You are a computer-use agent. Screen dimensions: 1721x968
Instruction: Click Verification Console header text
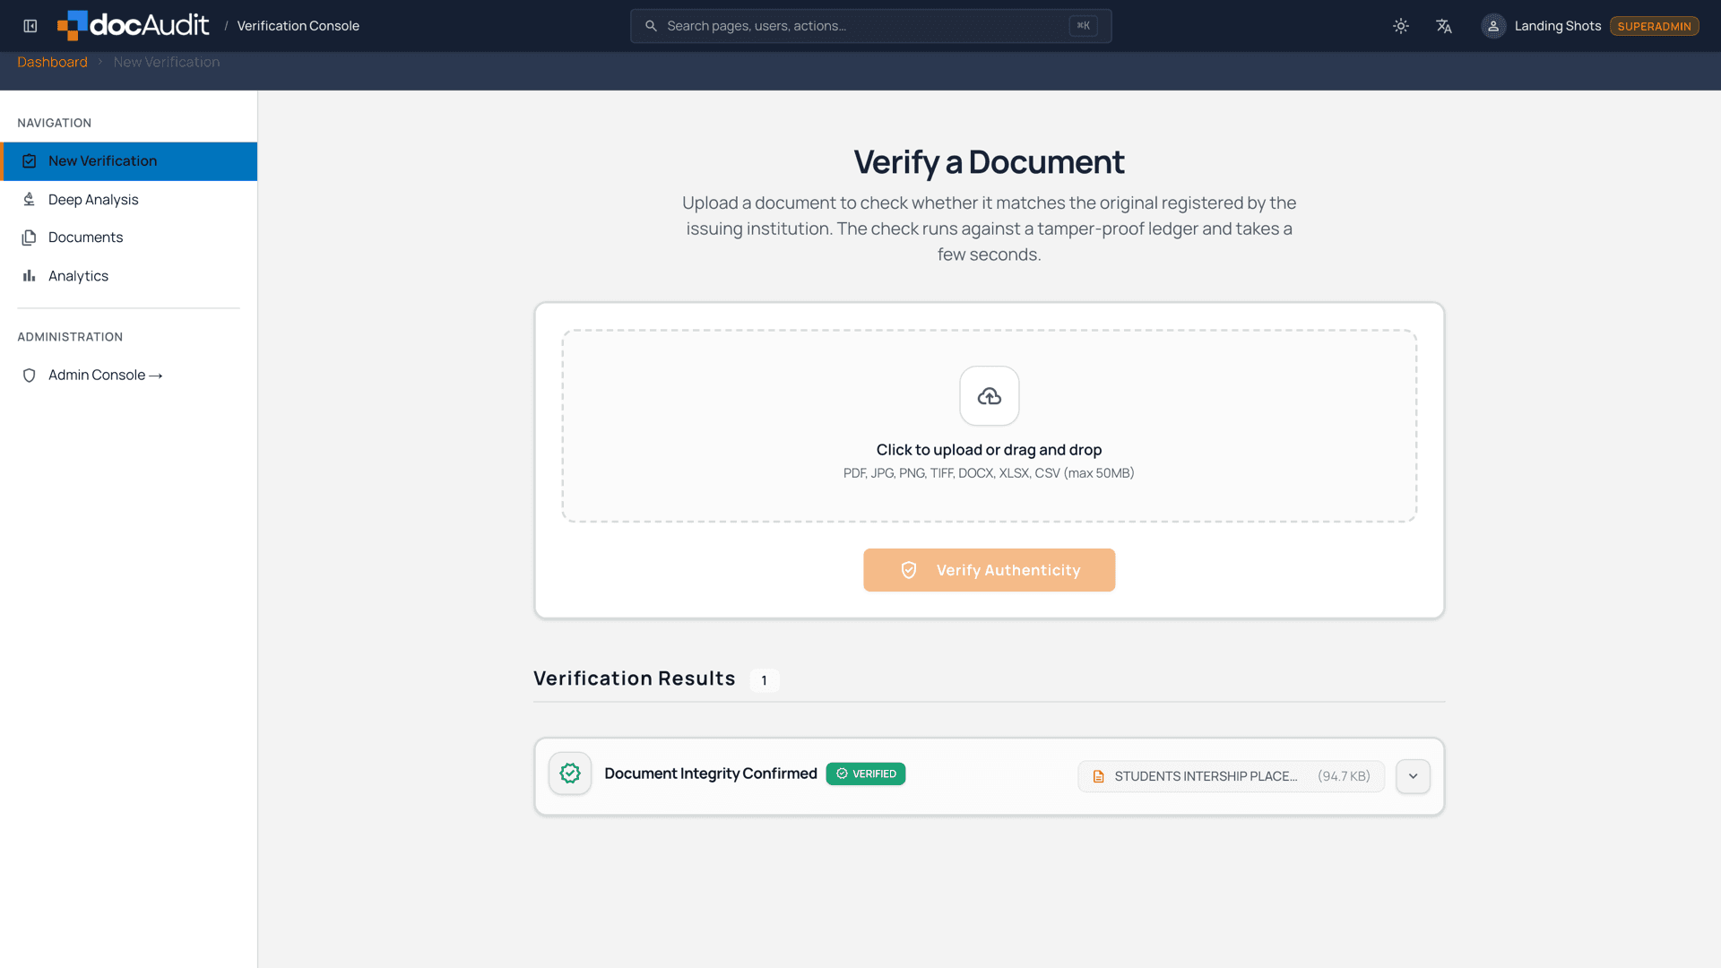[x=298, y=26]
